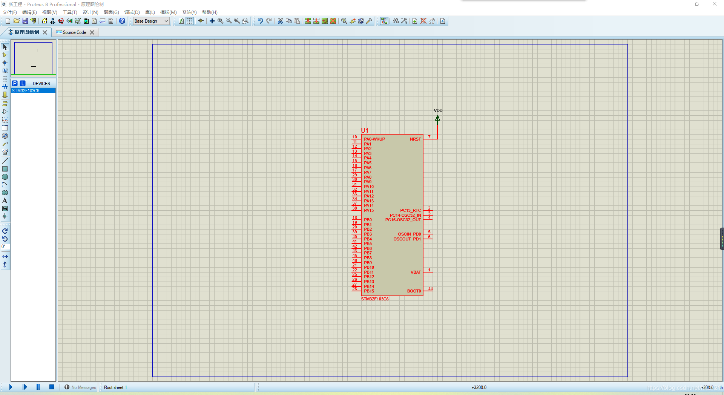Choose Graph Mode tool
This screenshot has height=395, width=724.
coord(5,120)
